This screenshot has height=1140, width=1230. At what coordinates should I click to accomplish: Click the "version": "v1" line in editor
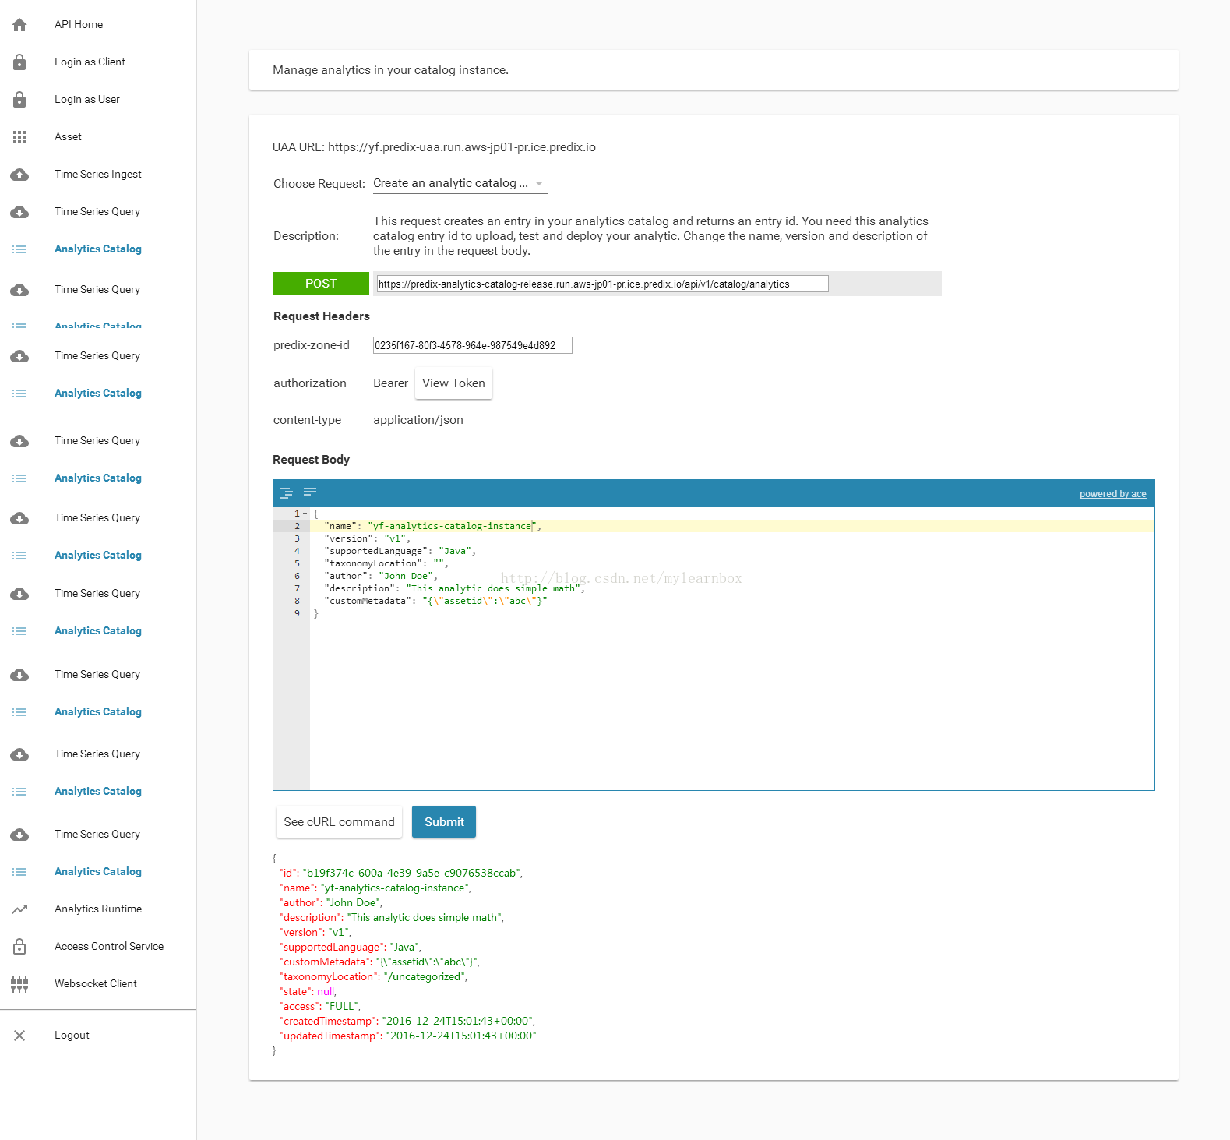[367, 538]
